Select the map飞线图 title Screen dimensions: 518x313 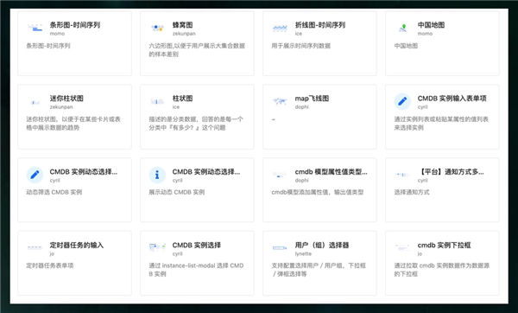(x=312, y=99)
